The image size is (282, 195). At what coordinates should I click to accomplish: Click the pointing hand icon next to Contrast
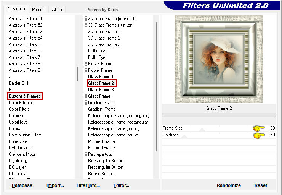pos(259,135)
